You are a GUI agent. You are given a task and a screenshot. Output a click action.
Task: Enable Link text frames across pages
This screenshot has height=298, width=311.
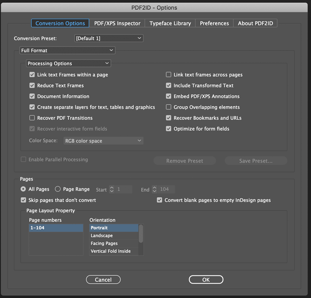169,75
